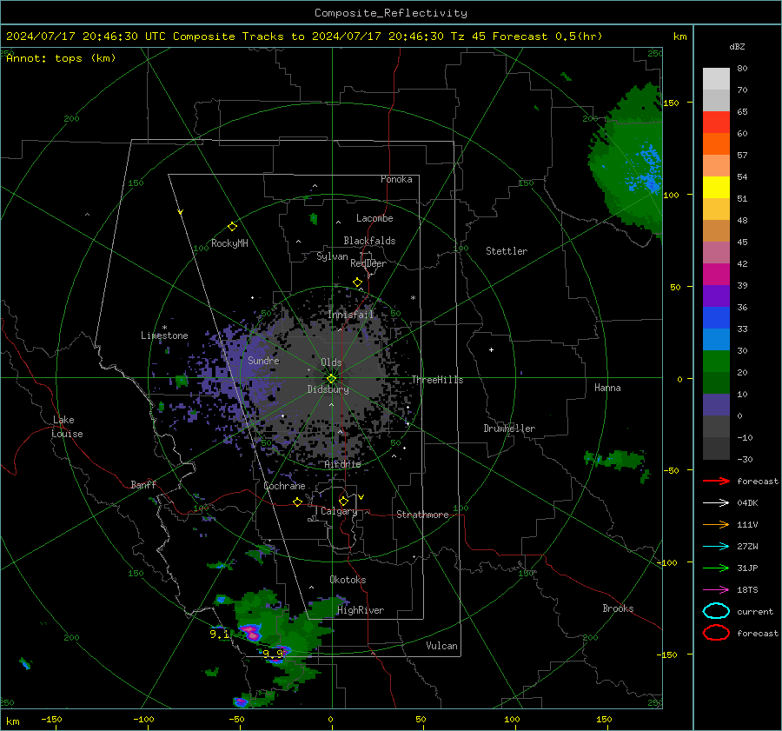Select the orange 111V track arrow
The width and height of the screenshot is (782, 731).
click(x=716, y=524)
